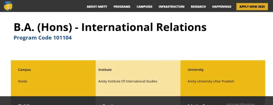Click the Activate Windows watermark text
This screenshot has height=105, width=273.
point(240,104)
